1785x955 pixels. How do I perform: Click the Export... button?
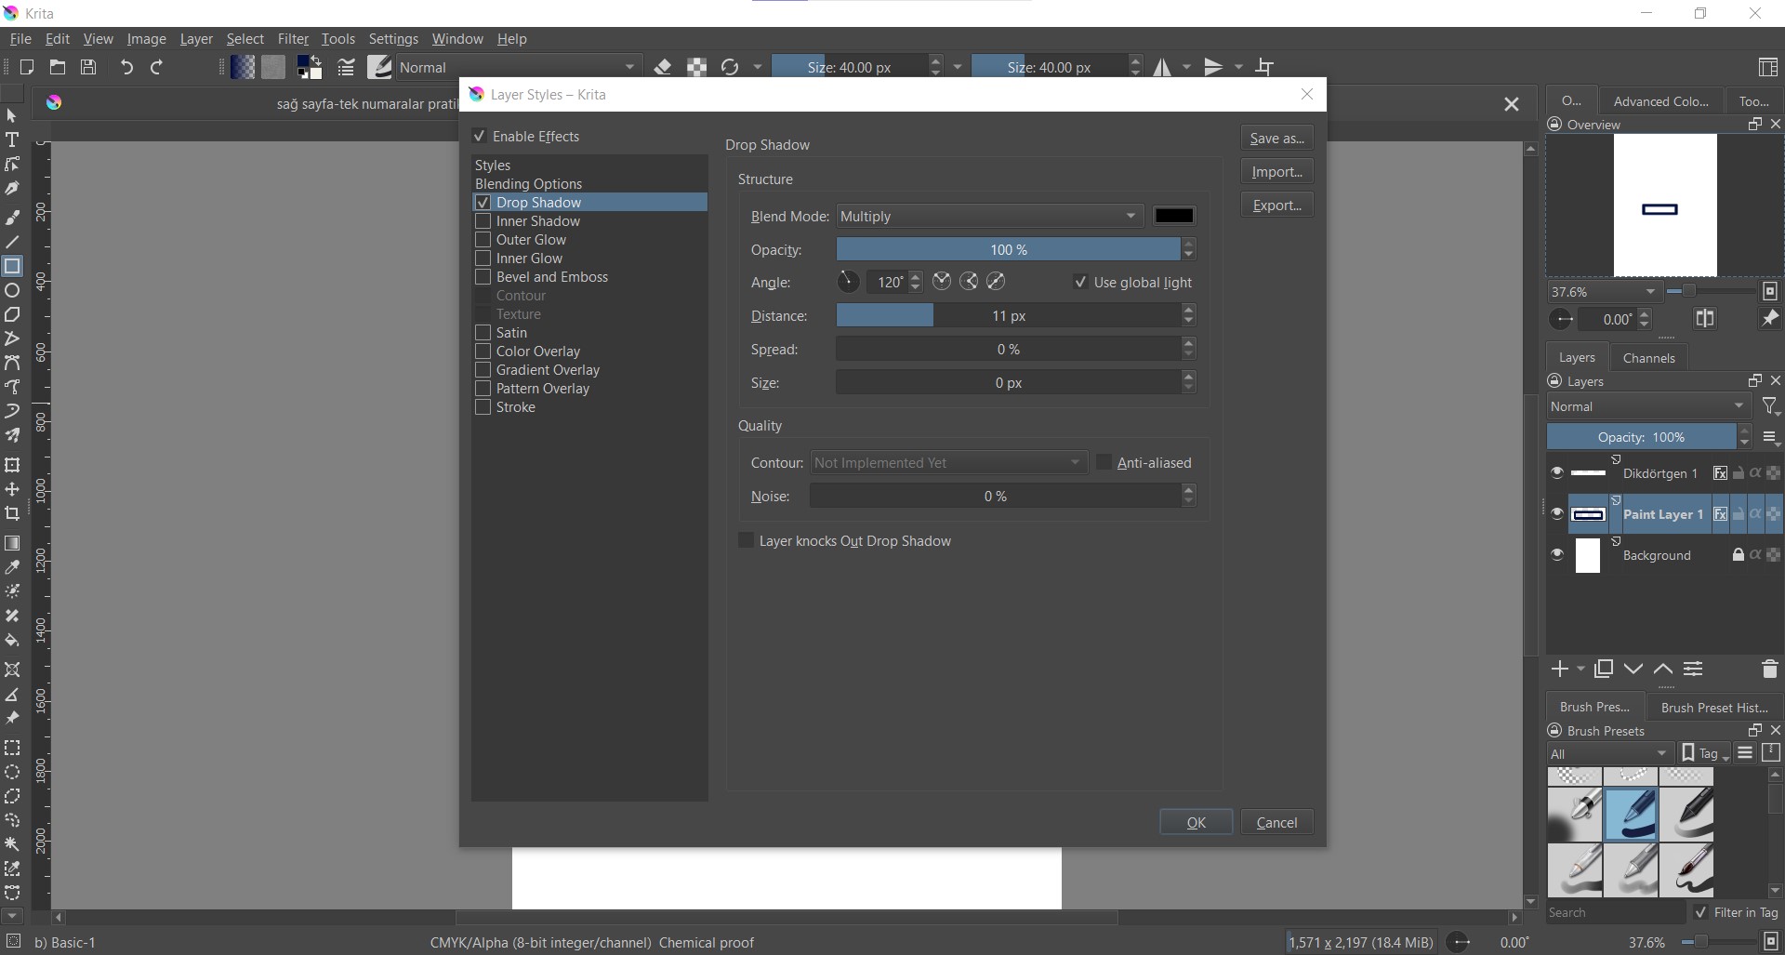[1276, 206]
